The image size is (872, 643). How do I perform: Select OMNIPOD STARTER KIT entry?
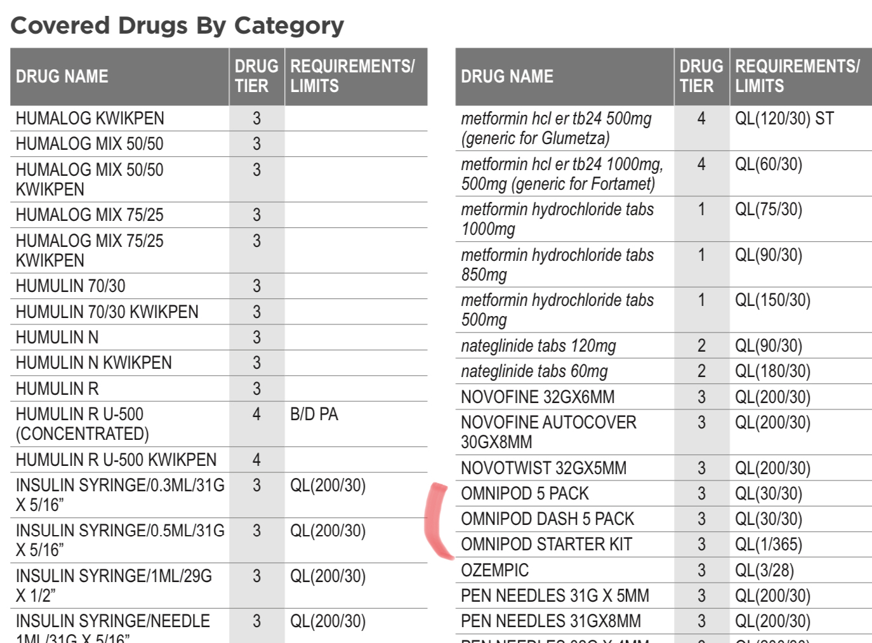click(x=546, y=545)
